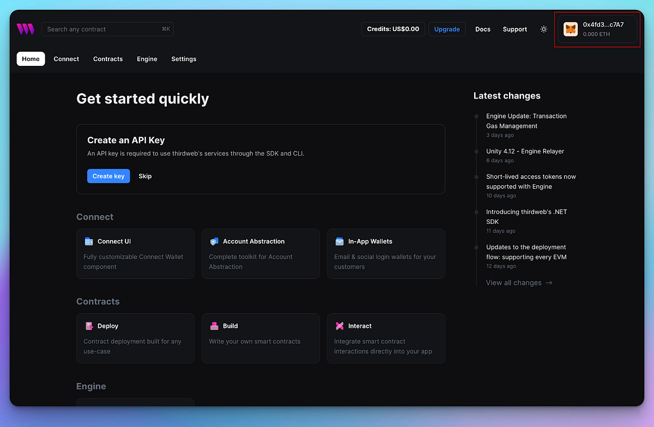Click Skip to dismiss API key setup
Image resolution: width=654 pixels, height=427 pixels.
pos(144,176)
